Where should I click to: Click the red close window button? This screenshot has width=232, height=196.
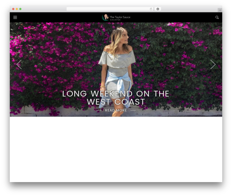pyautogui.click(x=13, y=9)
